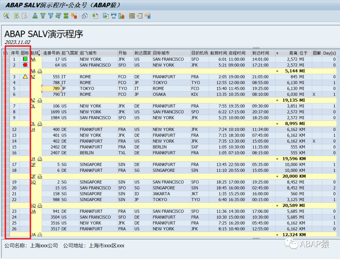Click the 到达时间 column header
Image resolution: width=340 pixels, height=259 pixels.
click(263, 53)
